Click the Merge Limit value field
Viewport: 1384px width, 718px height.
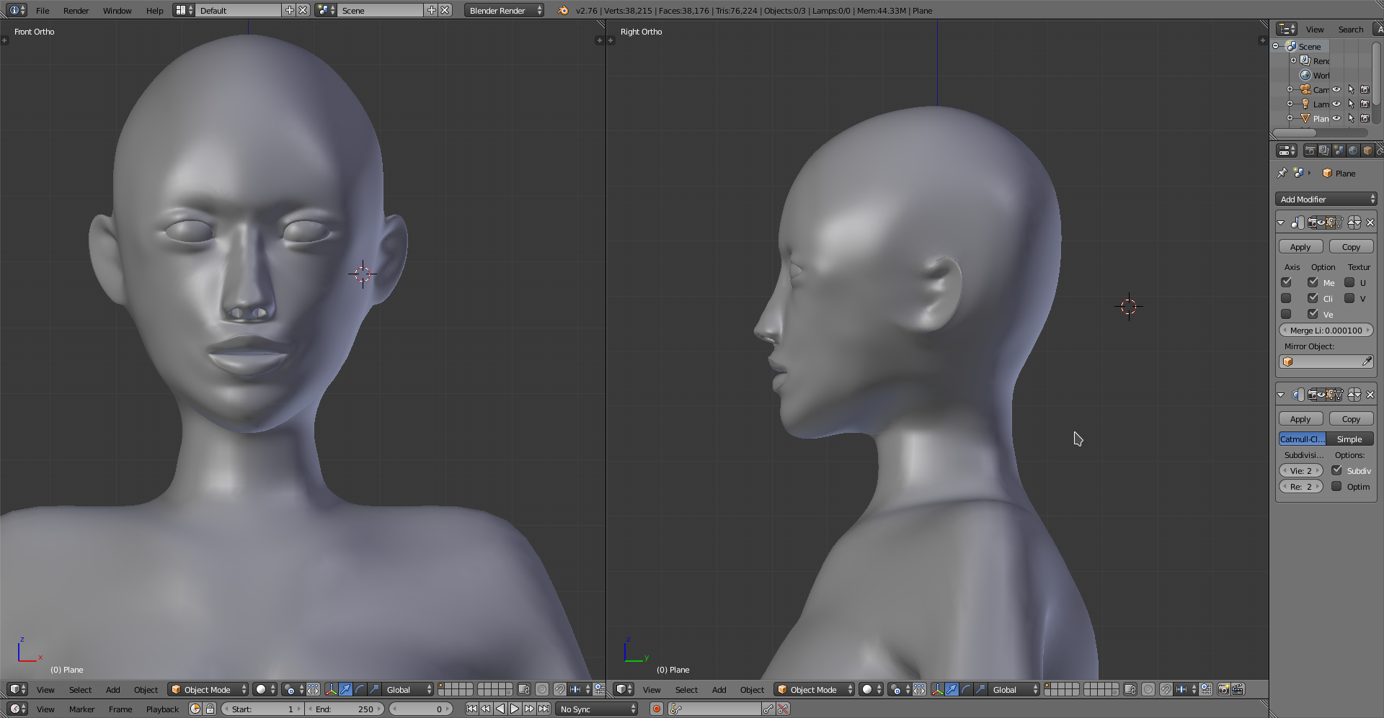(x=1326, y=331)
